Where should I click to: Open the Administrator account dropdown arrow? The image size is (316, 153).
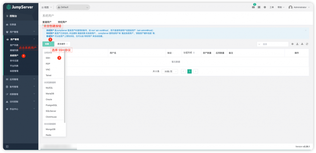[x=309, y=7]
